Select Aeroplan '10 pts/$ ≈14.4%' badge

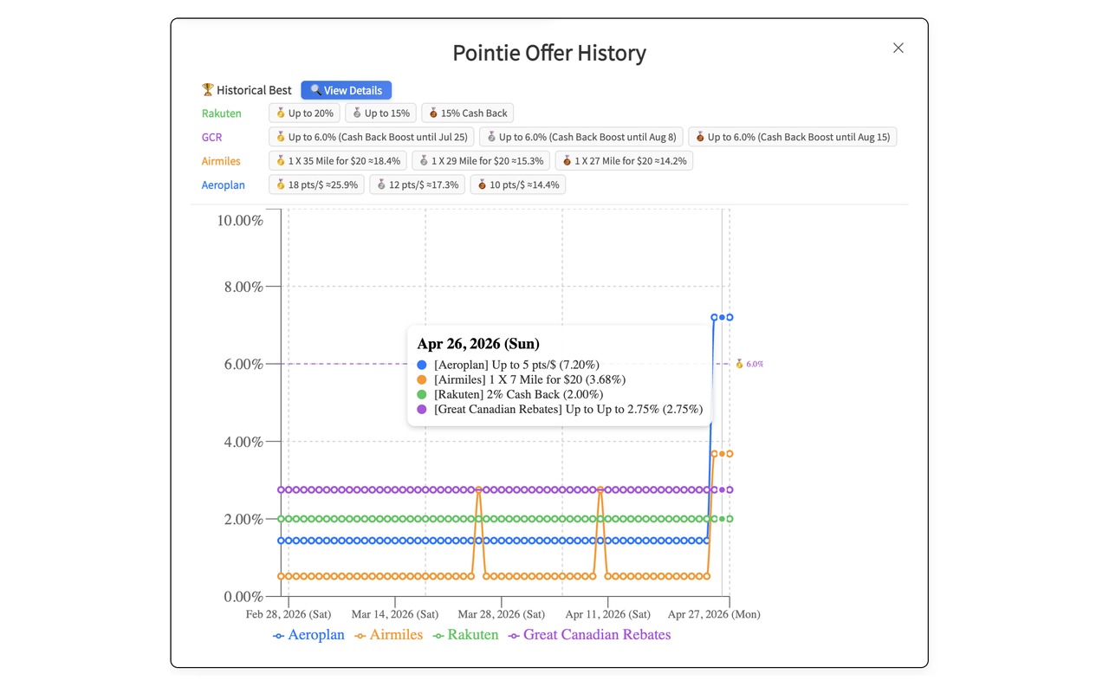click(x=518, y=185)
